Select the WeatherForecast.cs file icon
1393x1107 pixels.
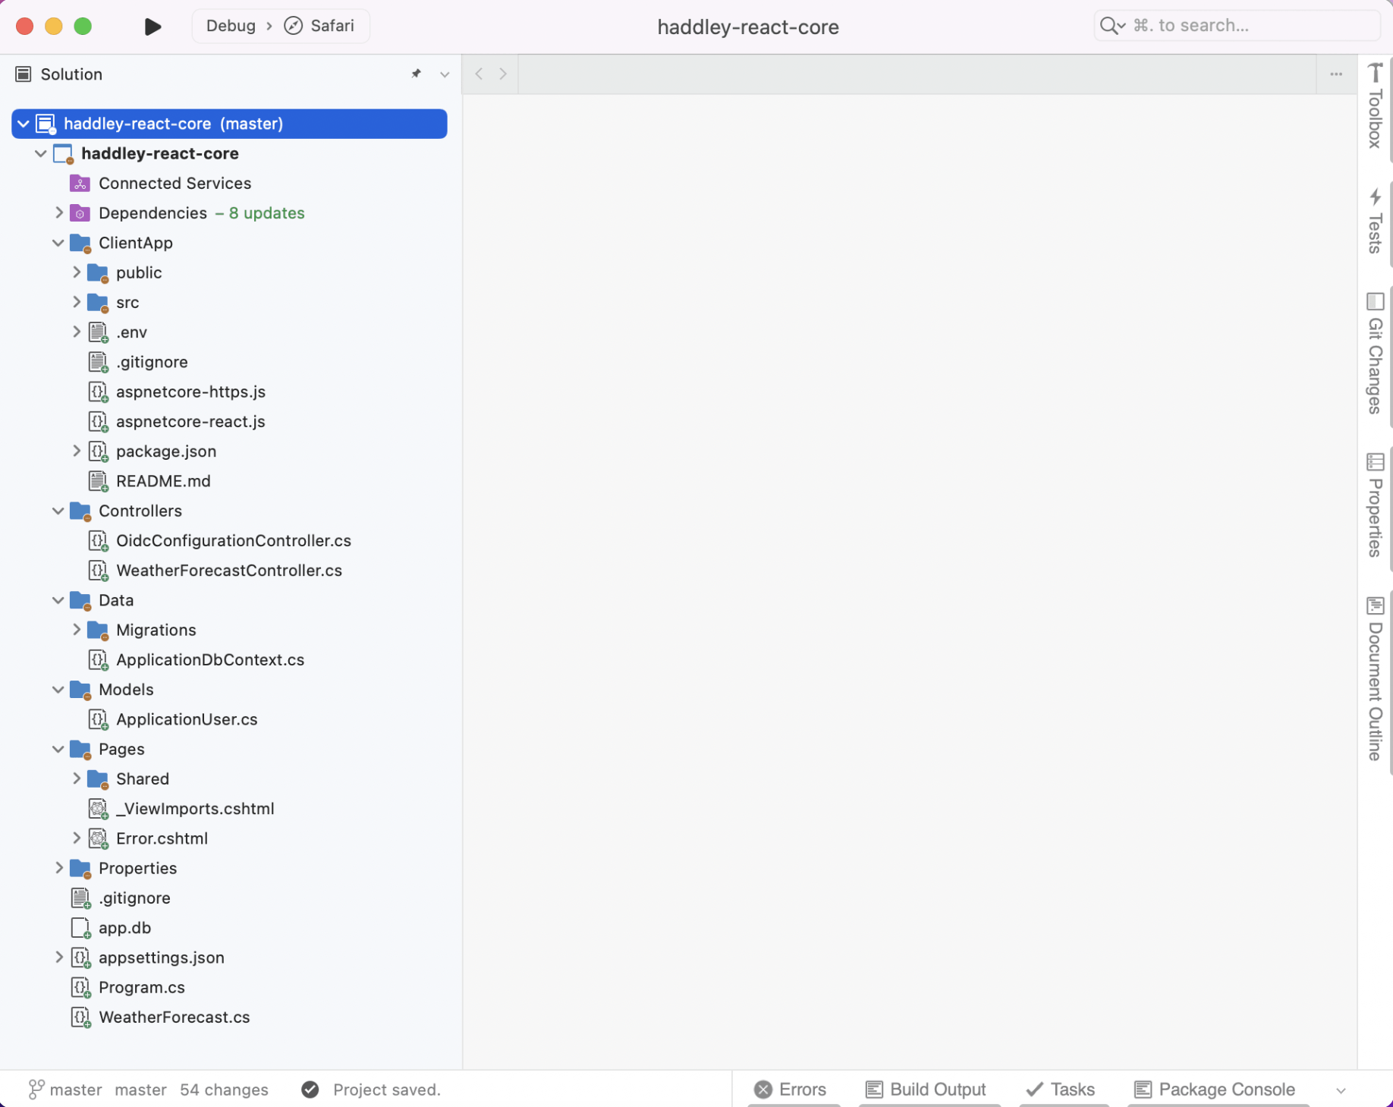[80, 1017]
